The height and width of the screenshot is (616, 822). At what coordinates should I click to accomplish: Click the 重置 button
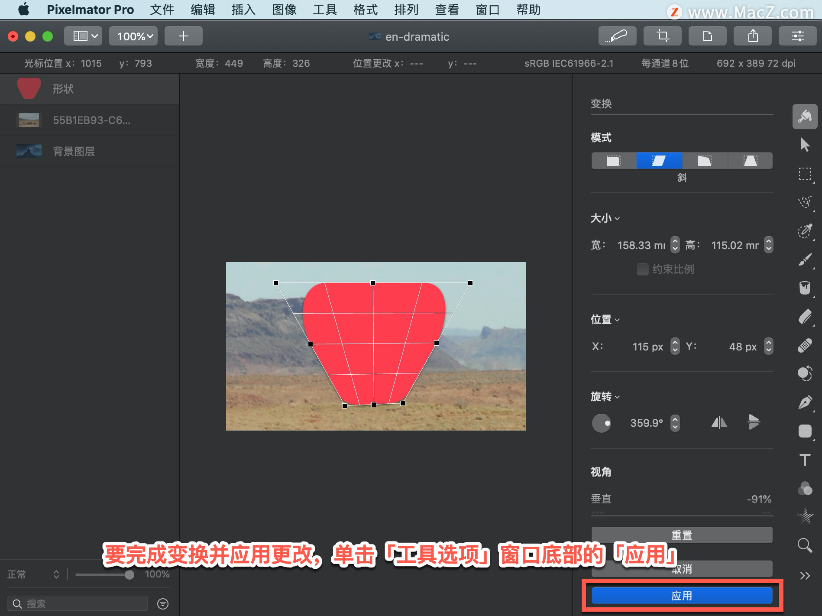(x=682, y=535)
